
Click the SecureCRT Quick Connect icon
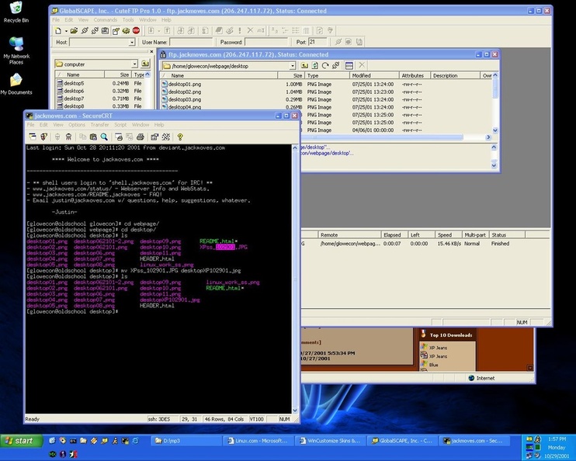click(x=43, y=137)
